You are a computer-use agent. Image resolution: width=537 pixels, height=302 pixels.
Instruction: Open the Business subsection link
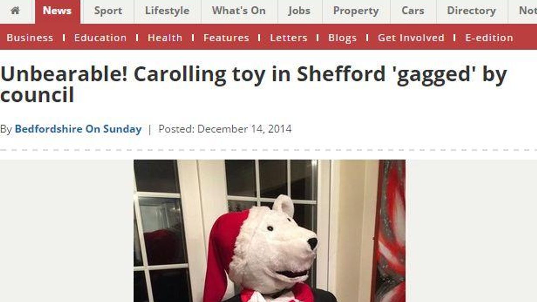click(x=30, y=38)
